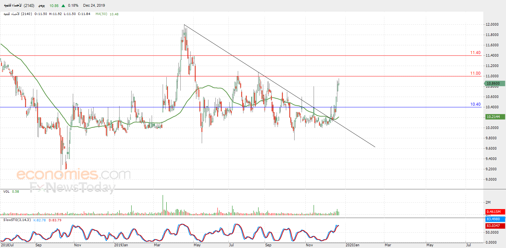Click the 11.6000 price axis label
Viewport: 506px width, 248px height.
tap(492, 45)
